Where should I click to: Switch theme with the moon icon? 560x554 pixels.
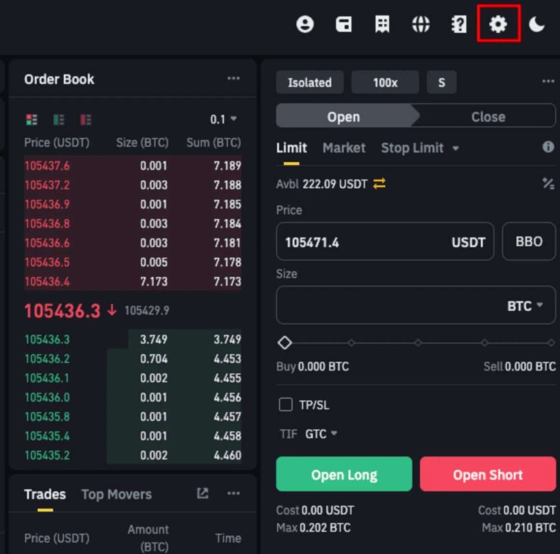536,24
